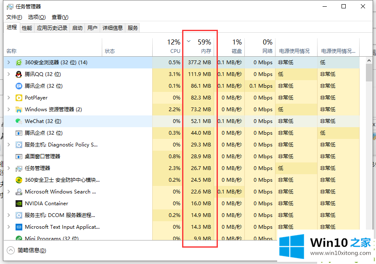The height and width of the screenshot is (264, 376).
Task: Sort by the 磁盘 column header
Action: point(229,47)
